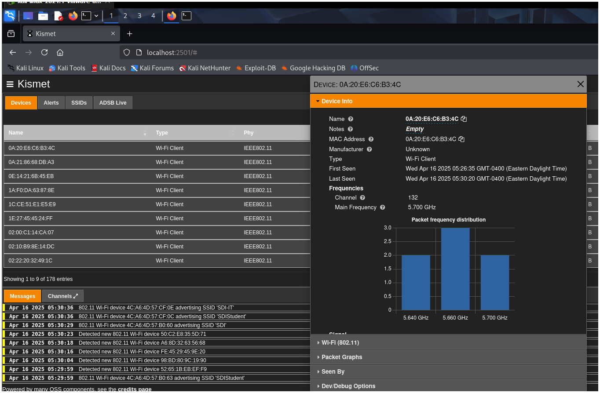Open the Google Hacking DB bookmark
600x393 pixels.
(313, 68)
